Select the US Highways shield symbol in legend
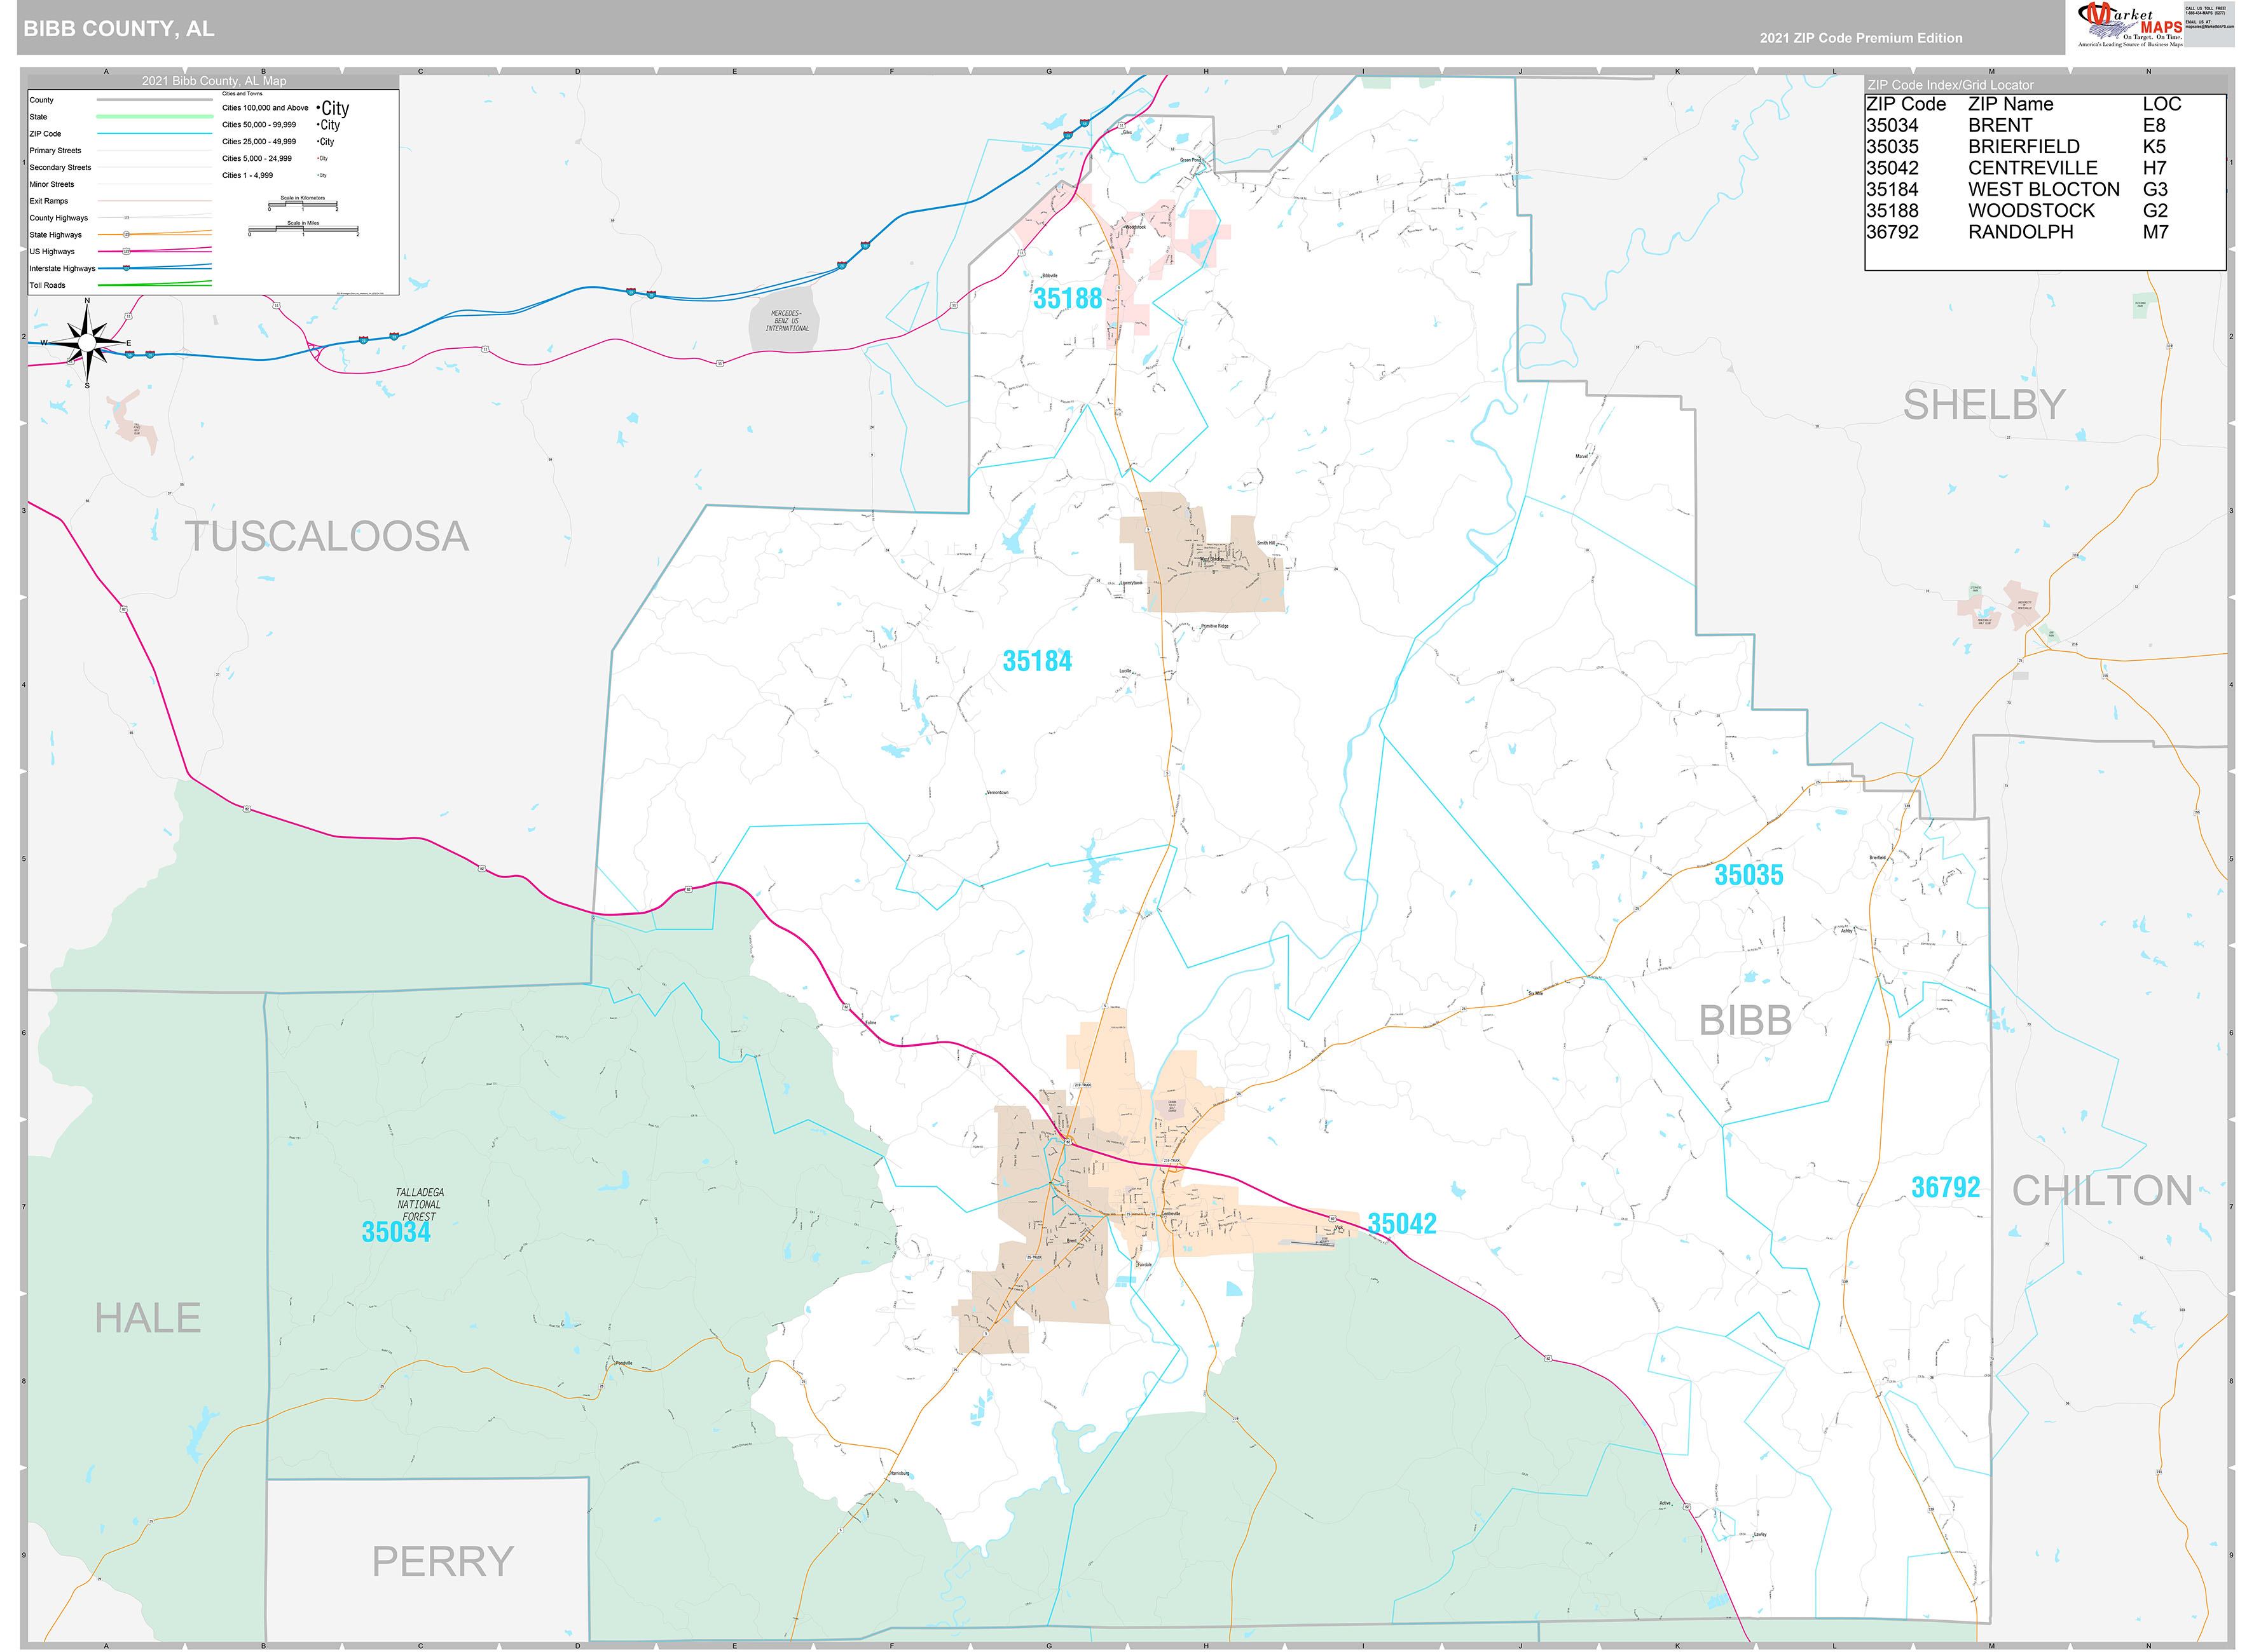 coord(126,252)
